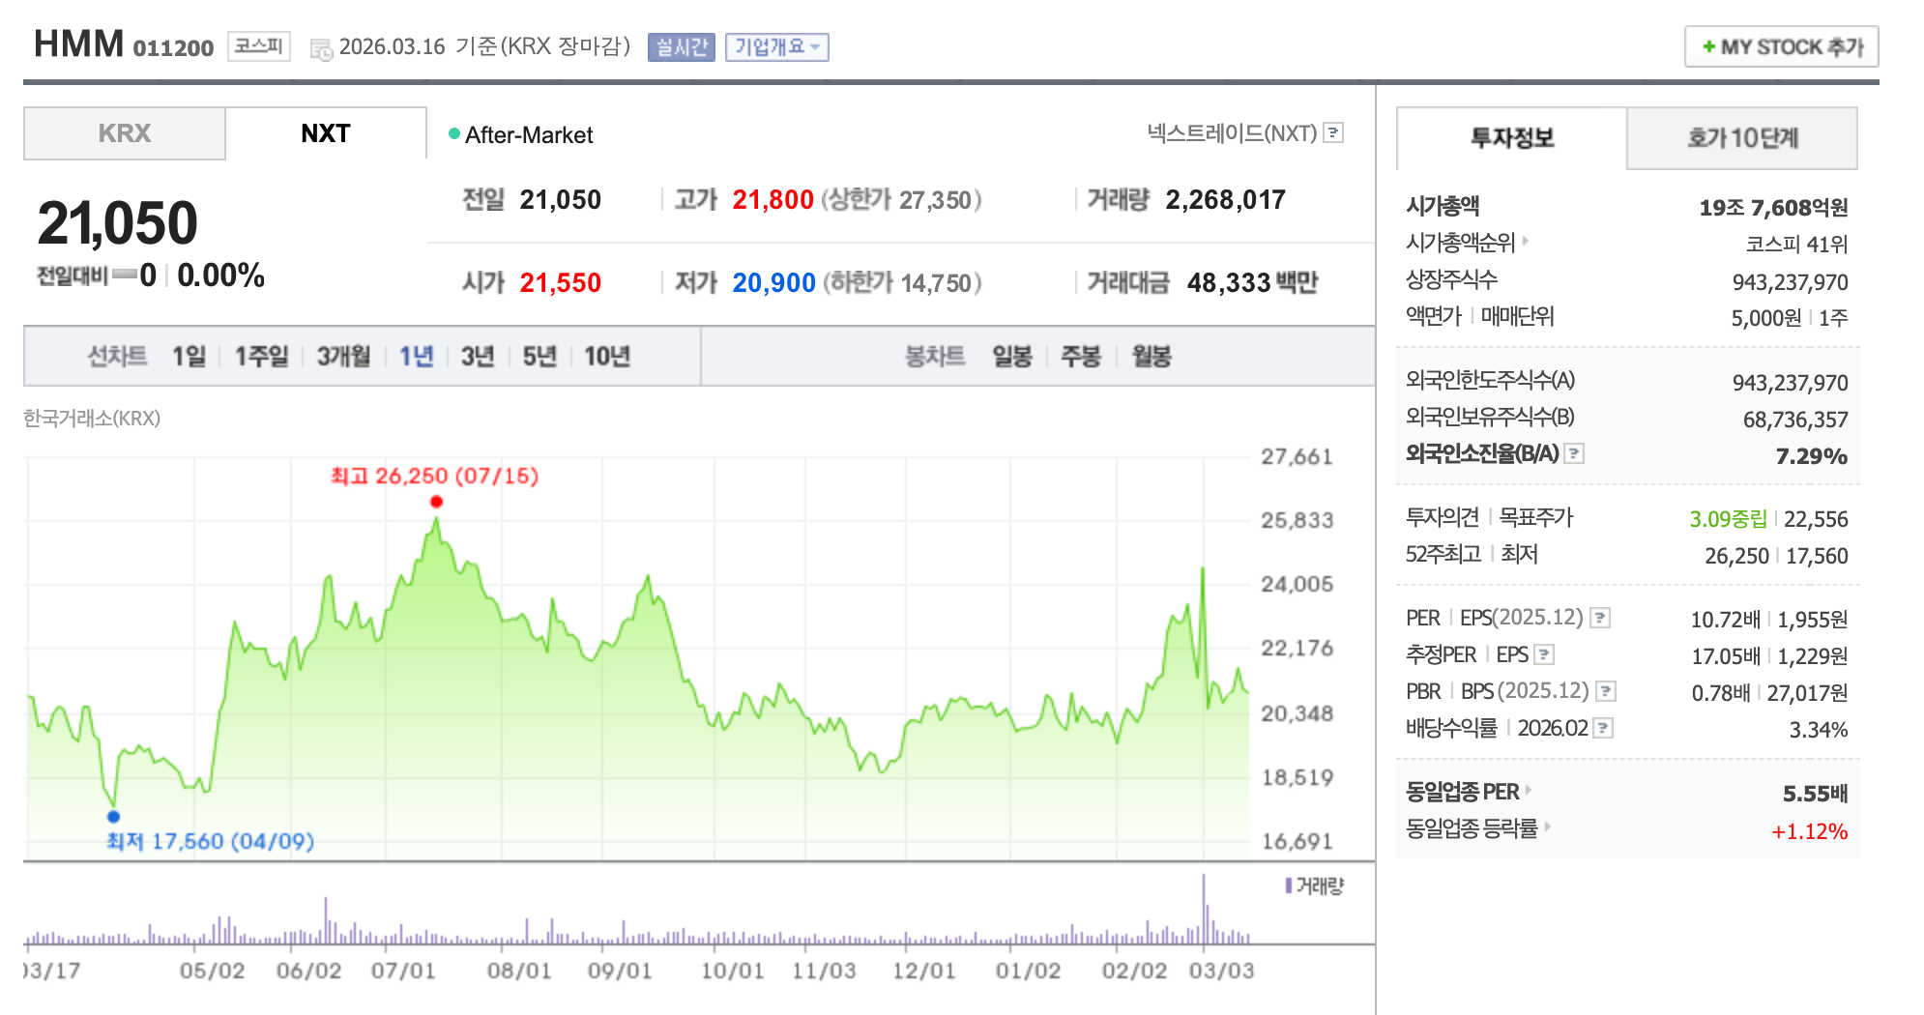Screen dimensions: 1924x1015
Task: Click the 거래량 volume legend
Action: [1315, 885]
